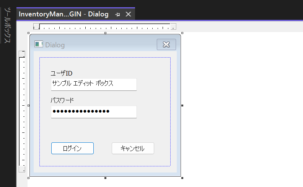Image resolution: width=303 pixels, height=187 pixels.
Task: Select the InventoryMan...GIN - Dialog document tab
Action: click(64, 14)
